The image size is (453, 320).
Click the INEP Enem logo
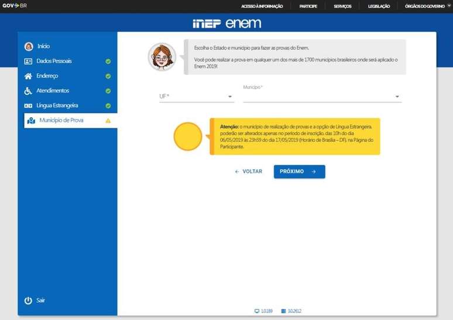[227, 23]
